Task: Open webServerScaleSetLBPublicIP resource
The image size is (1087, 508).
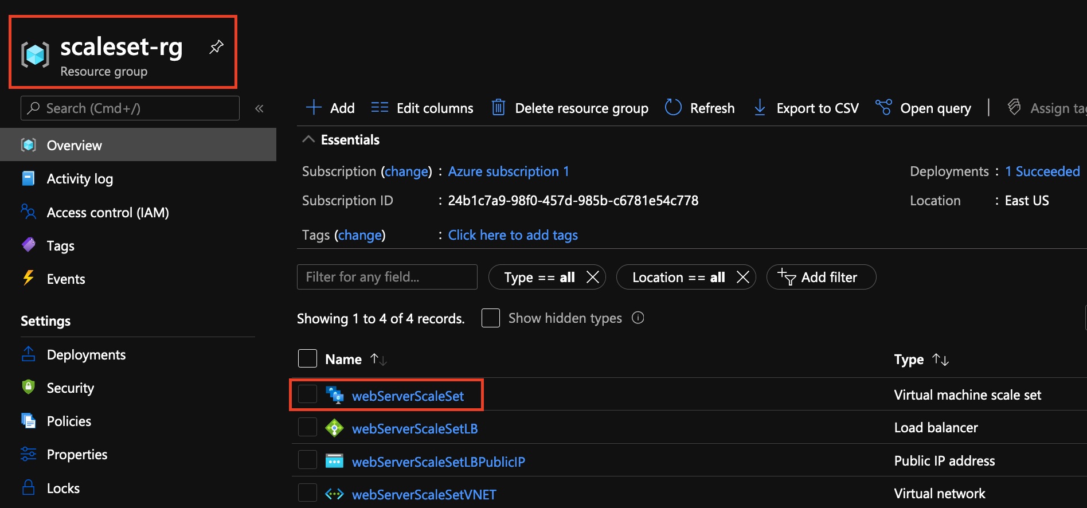Action: click(x=438, y=462)
